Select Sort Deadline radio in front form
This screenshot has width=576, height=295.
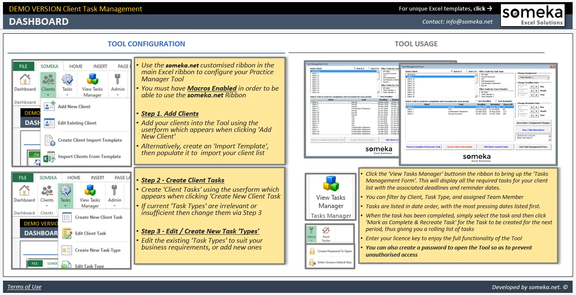click(x=476, y=101)
